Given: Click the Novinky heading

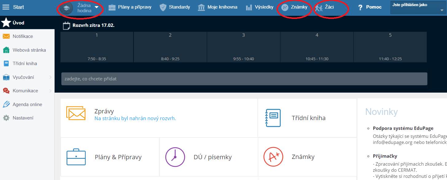Looking at the screenshot, I should coord(381,112).
